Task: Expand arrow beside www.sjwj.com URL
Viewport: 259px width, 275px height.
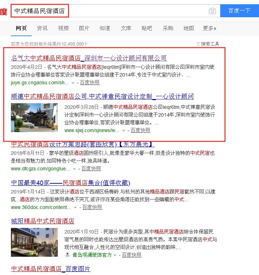Action: tap(124, 131)
